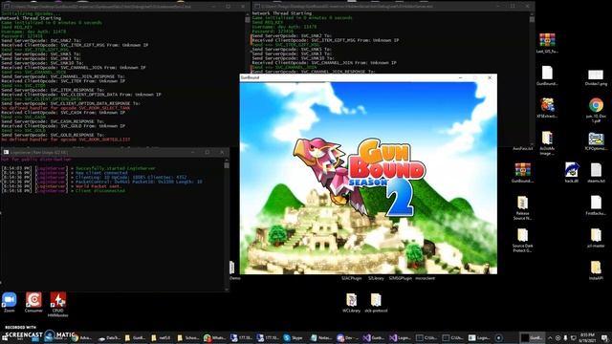This screenshot has height=344, width=612.
Task: Open the net5.0 folder taskbar item
Action: tap(162, 337)
